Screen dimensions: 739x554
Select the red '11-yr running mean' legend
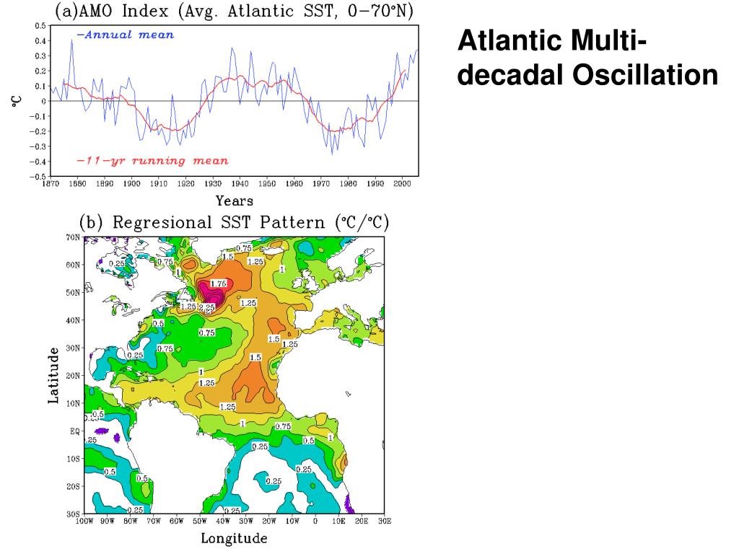point(153,161)
